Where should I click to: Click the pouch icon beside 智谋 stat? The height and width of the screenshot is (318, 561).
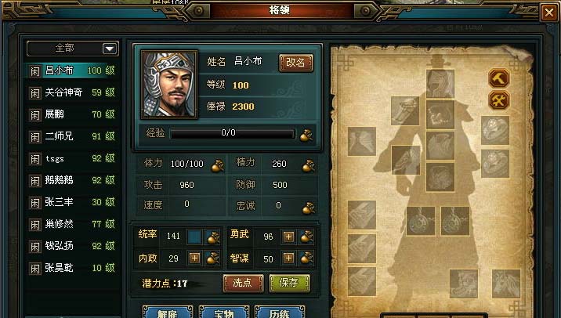click(306, 258)
